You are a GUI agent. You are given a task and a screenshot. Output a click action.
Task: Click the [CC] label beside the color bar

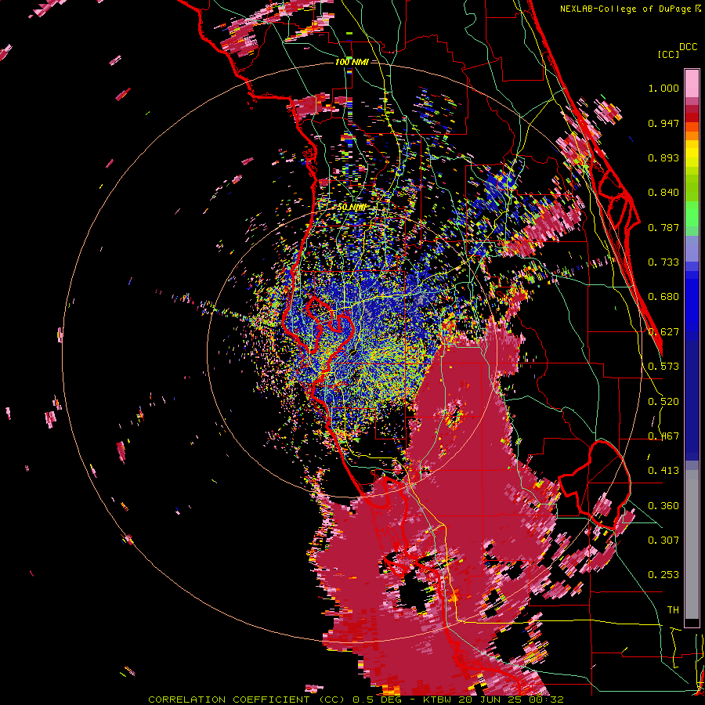click(669, 54)
